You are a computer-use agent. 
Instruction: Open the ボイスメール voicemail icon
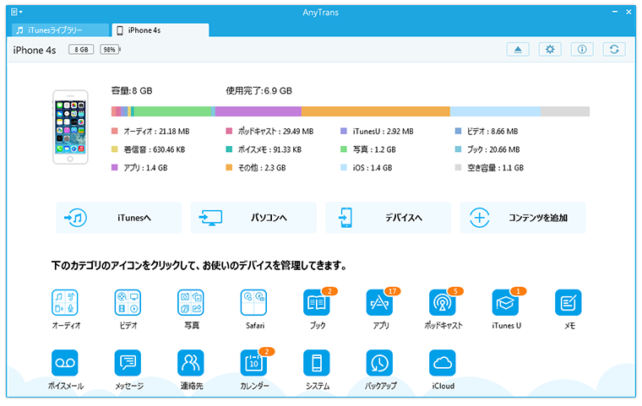point(65,363)
